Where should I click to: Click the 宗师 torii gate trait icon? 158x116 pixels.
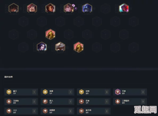[x=81, y=92]
